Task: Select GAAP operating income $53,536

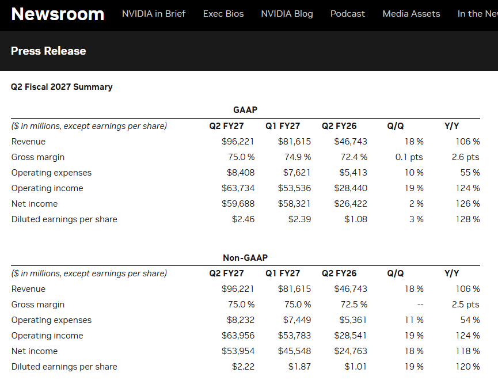Action: tap(294, 188)
